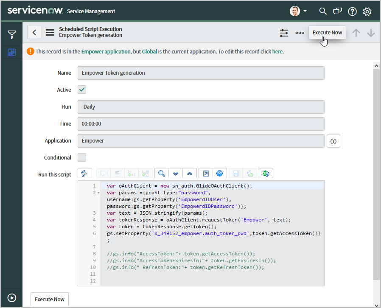Click the bottom Execute Now button
The height and width of the screenshot is (308, 381).
click(x=50, y=299)
